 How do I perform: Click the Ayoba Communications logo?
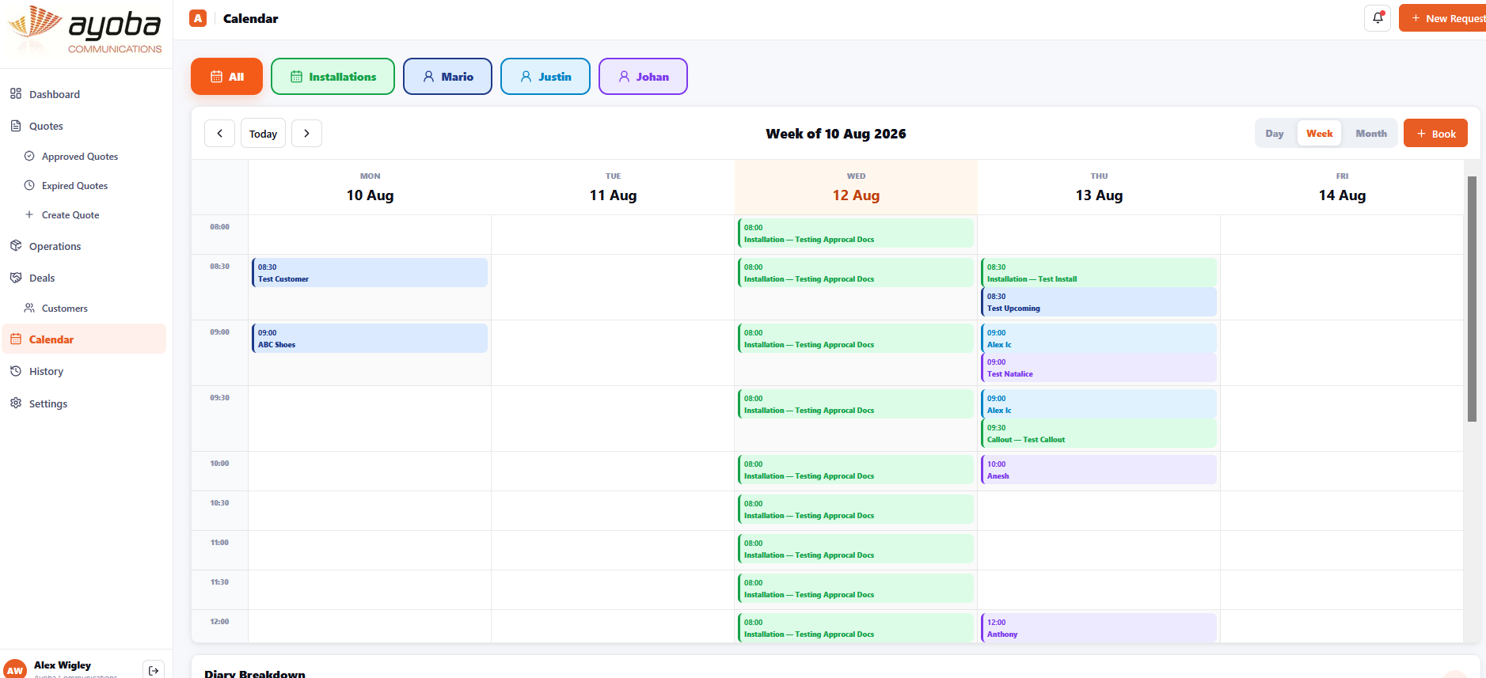coord(86,32)
